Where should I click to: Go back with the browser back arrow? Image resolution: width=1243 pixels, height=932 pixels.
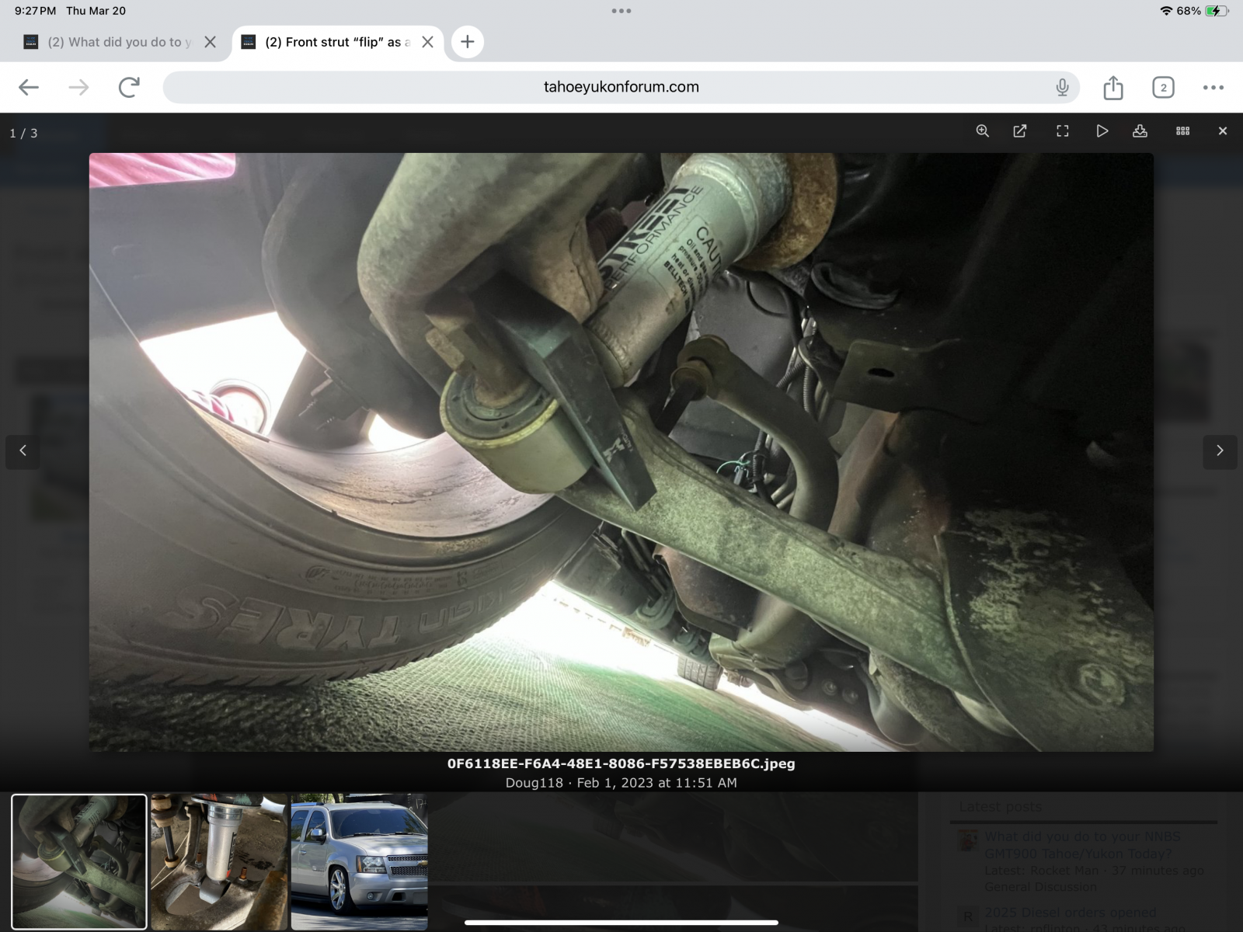[29, 87]
